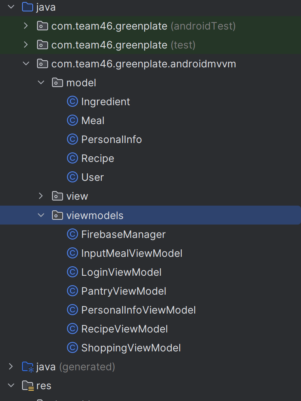Select the PantryViewModel class
Image resolution: width=301 pixels, height=401 pixels.
coord(123,291)
